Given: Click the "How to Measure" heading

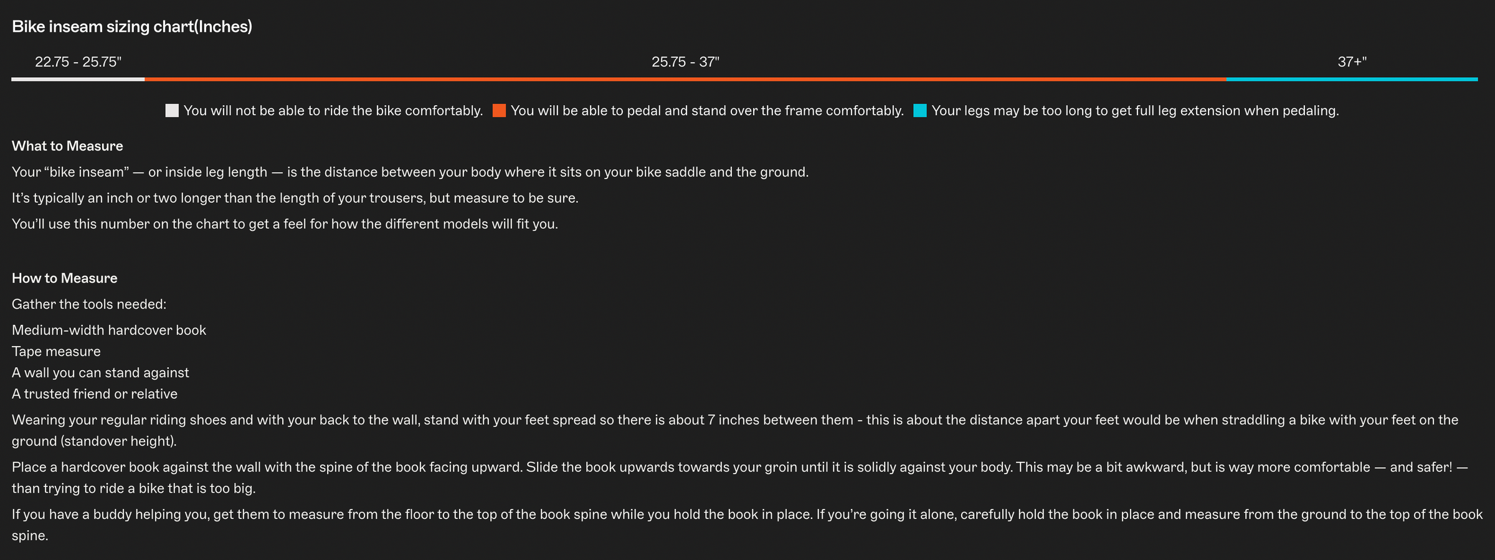Looking at the screenshot, I should coord(65,278).
